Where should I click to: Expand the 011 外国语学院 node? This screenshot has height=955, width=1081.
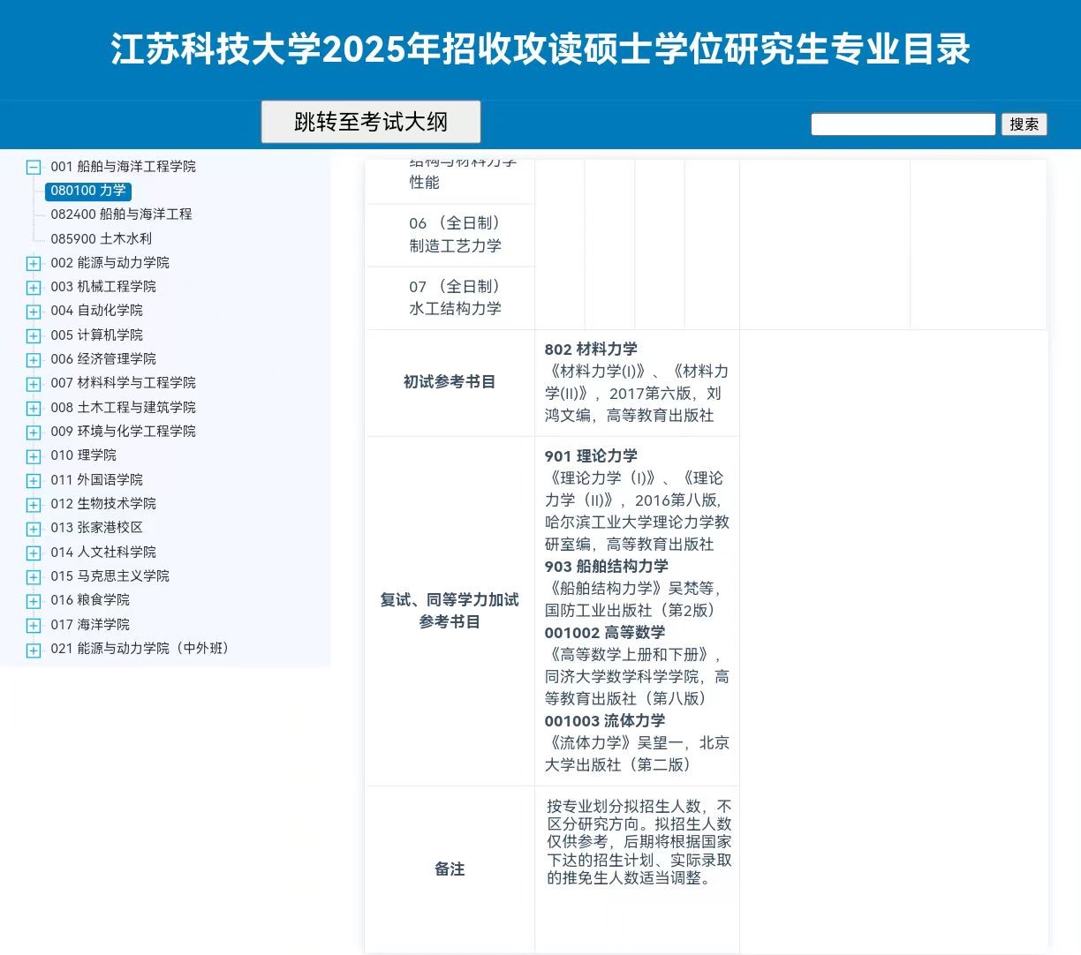click(34, 480)
